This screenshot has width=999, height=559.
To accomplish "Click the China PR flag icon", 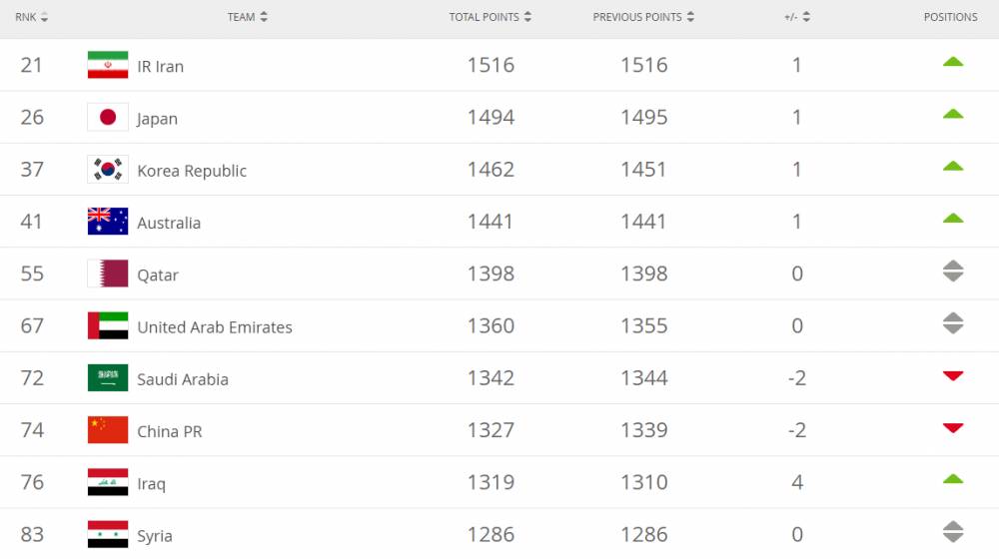I will coord(108,430).
